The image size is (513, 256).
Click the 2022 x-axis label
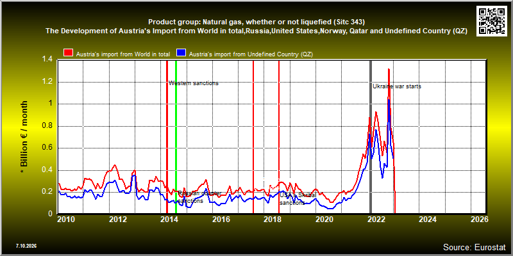tap(376, 220)
